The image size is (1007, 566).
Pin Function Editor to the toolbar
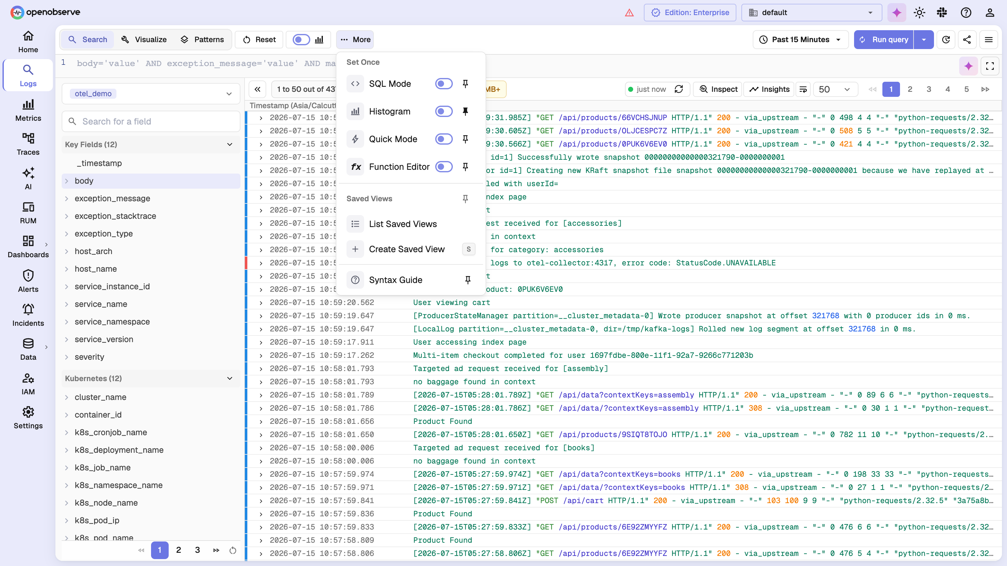point(465,167)
